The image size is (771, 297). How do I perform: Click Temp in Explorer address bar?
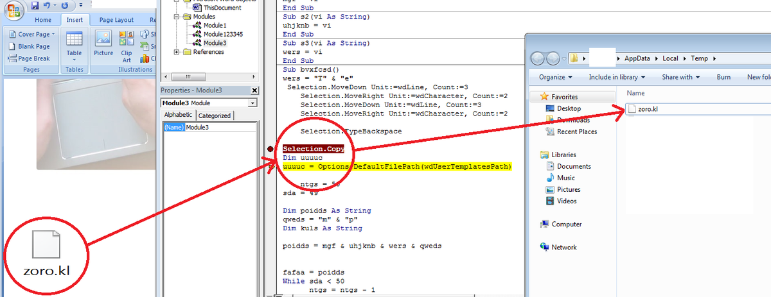coord(699,58)
